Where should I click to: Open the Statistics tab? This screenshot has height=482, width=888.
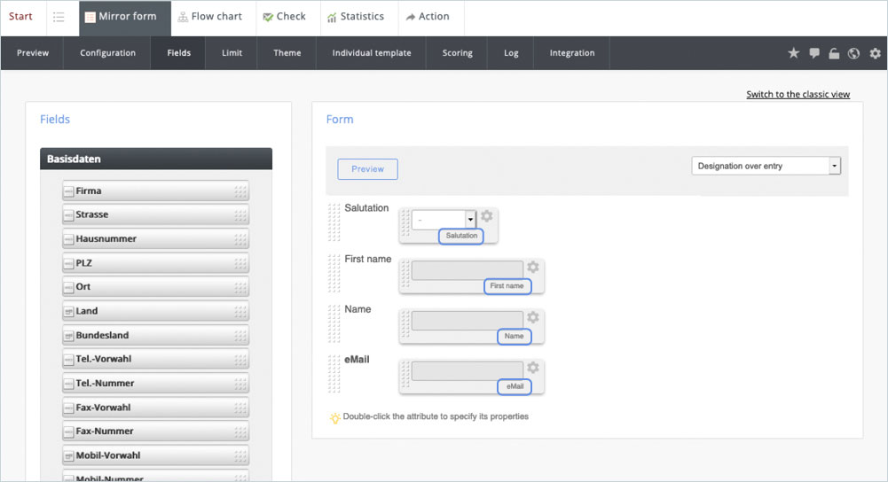click(355, 17)
